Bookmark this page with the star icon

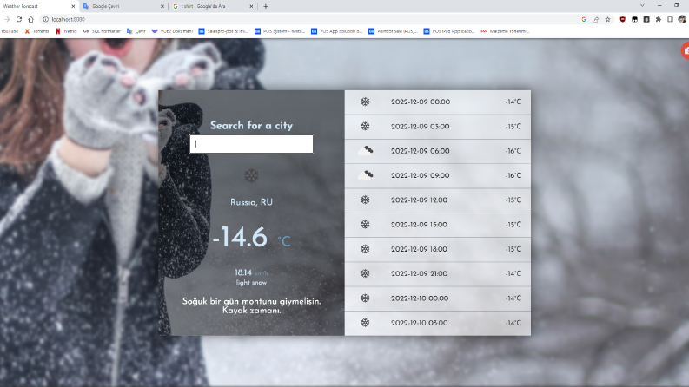[607, 19]
